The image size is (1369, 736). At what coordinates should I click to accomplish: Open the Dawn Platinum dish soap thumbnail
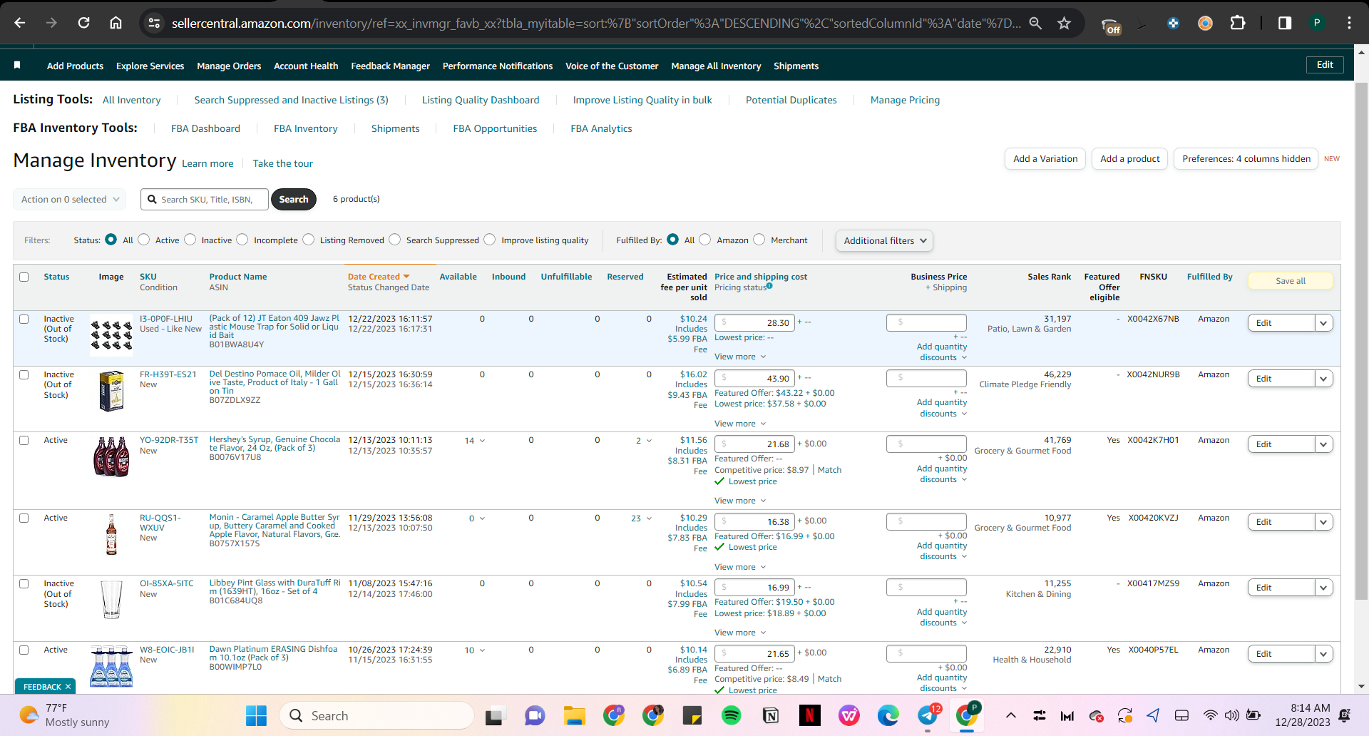point(111,665)
